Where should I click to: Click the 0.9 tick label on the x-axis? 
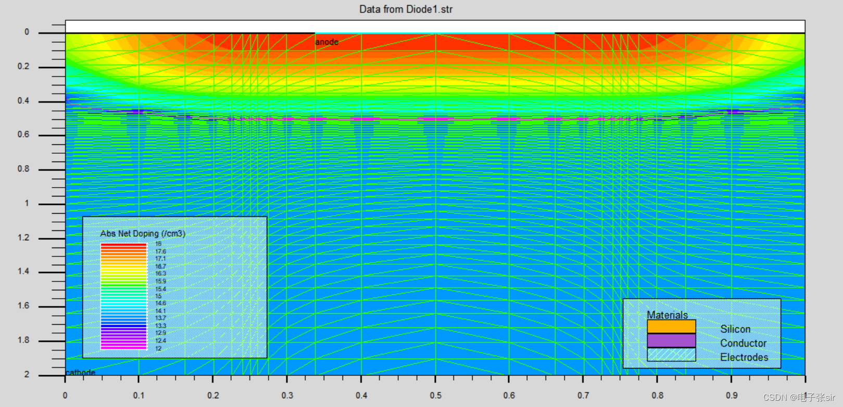pyautogui.click(x=732, y=396)
